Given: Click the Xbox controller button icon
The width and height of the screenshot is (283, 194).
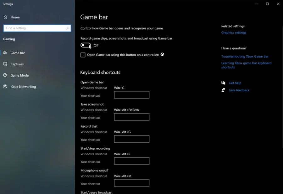Looking at the screenshot, I should (162, 54).
